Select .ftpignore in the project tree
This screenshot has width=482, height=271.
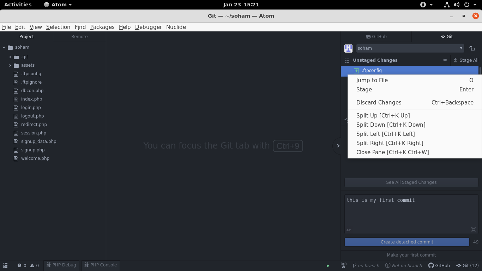31,82
